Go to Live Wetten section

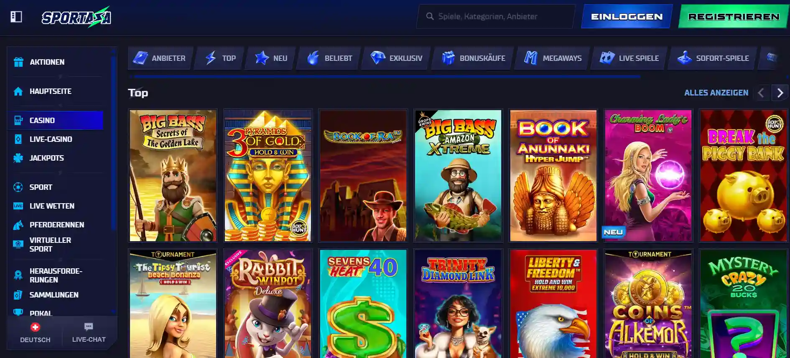[55, 206]
